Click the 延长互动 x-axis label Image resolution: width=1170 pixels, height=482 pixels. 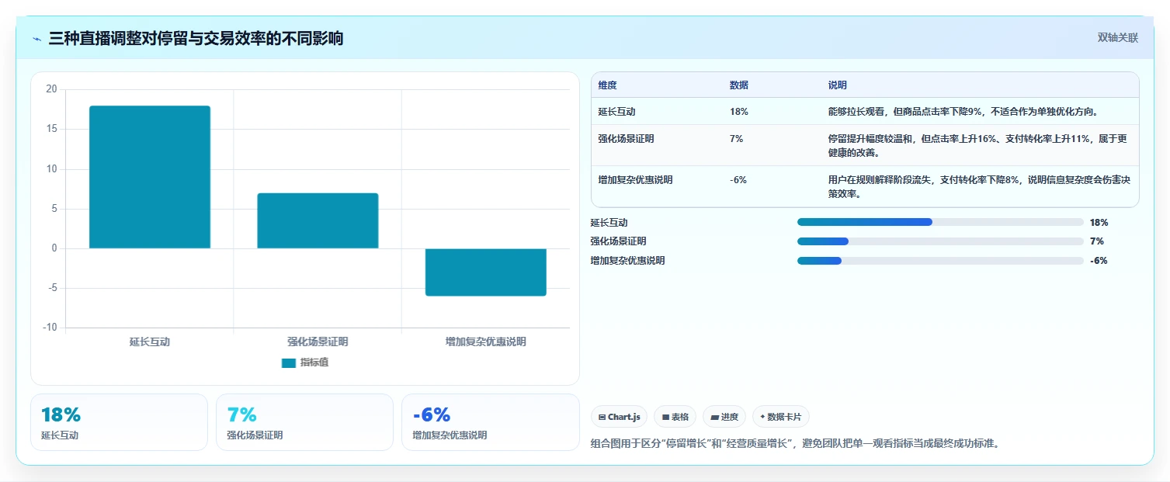tap(150, 342)
